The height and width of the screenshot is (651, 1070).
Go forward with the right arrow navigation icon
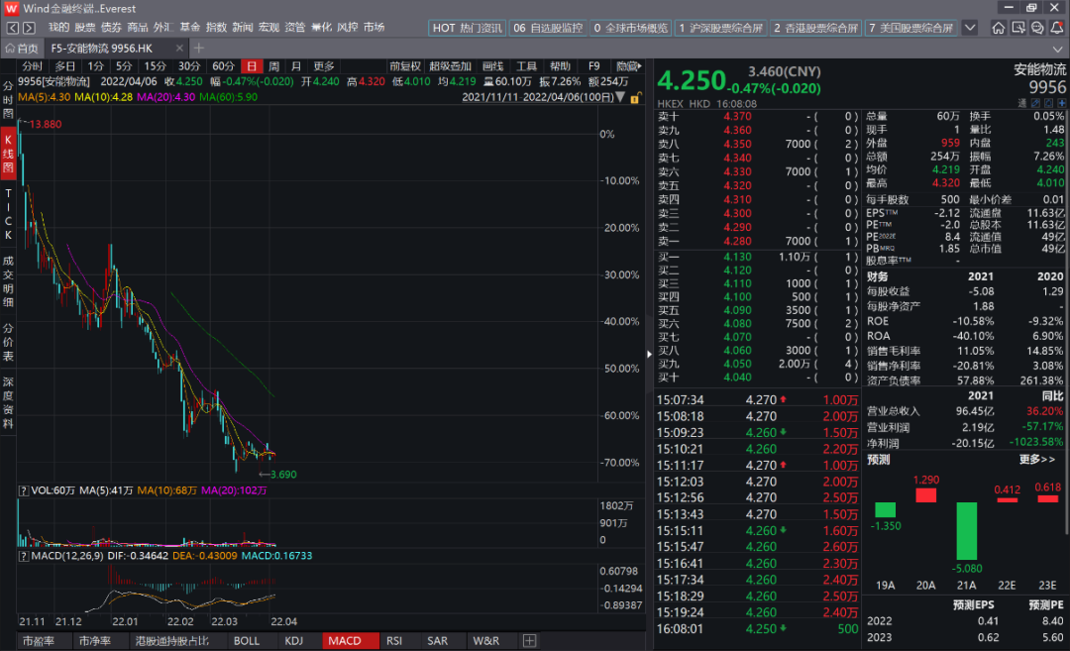(x=29, y=28)
